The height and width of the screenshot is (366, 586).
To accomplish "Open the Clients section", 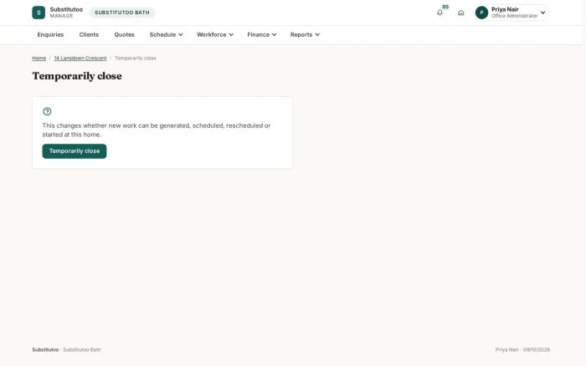I will click(x=89, y=35).
